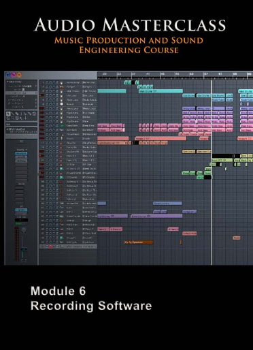Select the Magnifier zoom tool in toolbox
The width and height of the screenshot is (253, 350).
(13, 118)
